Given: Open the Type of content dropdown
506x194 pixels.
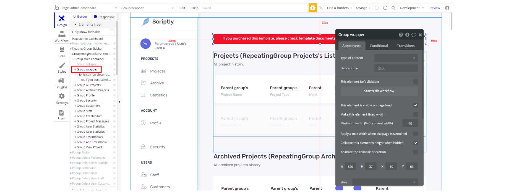Looking at the screenshot, I should [396, 58].
